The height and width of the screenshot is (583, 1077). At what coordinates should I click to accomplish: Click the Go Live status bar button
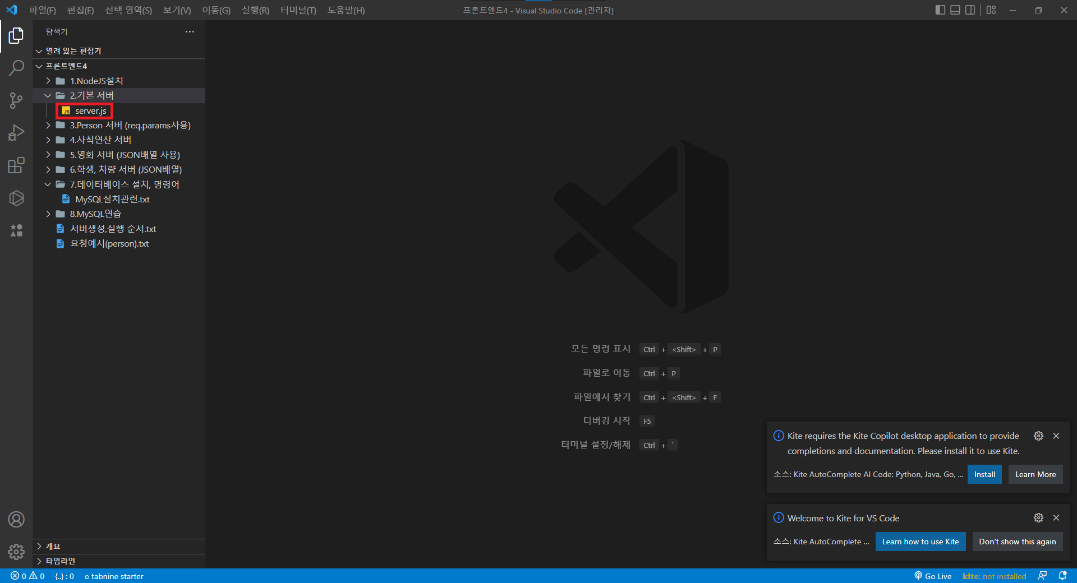click(x=933, y=576)
